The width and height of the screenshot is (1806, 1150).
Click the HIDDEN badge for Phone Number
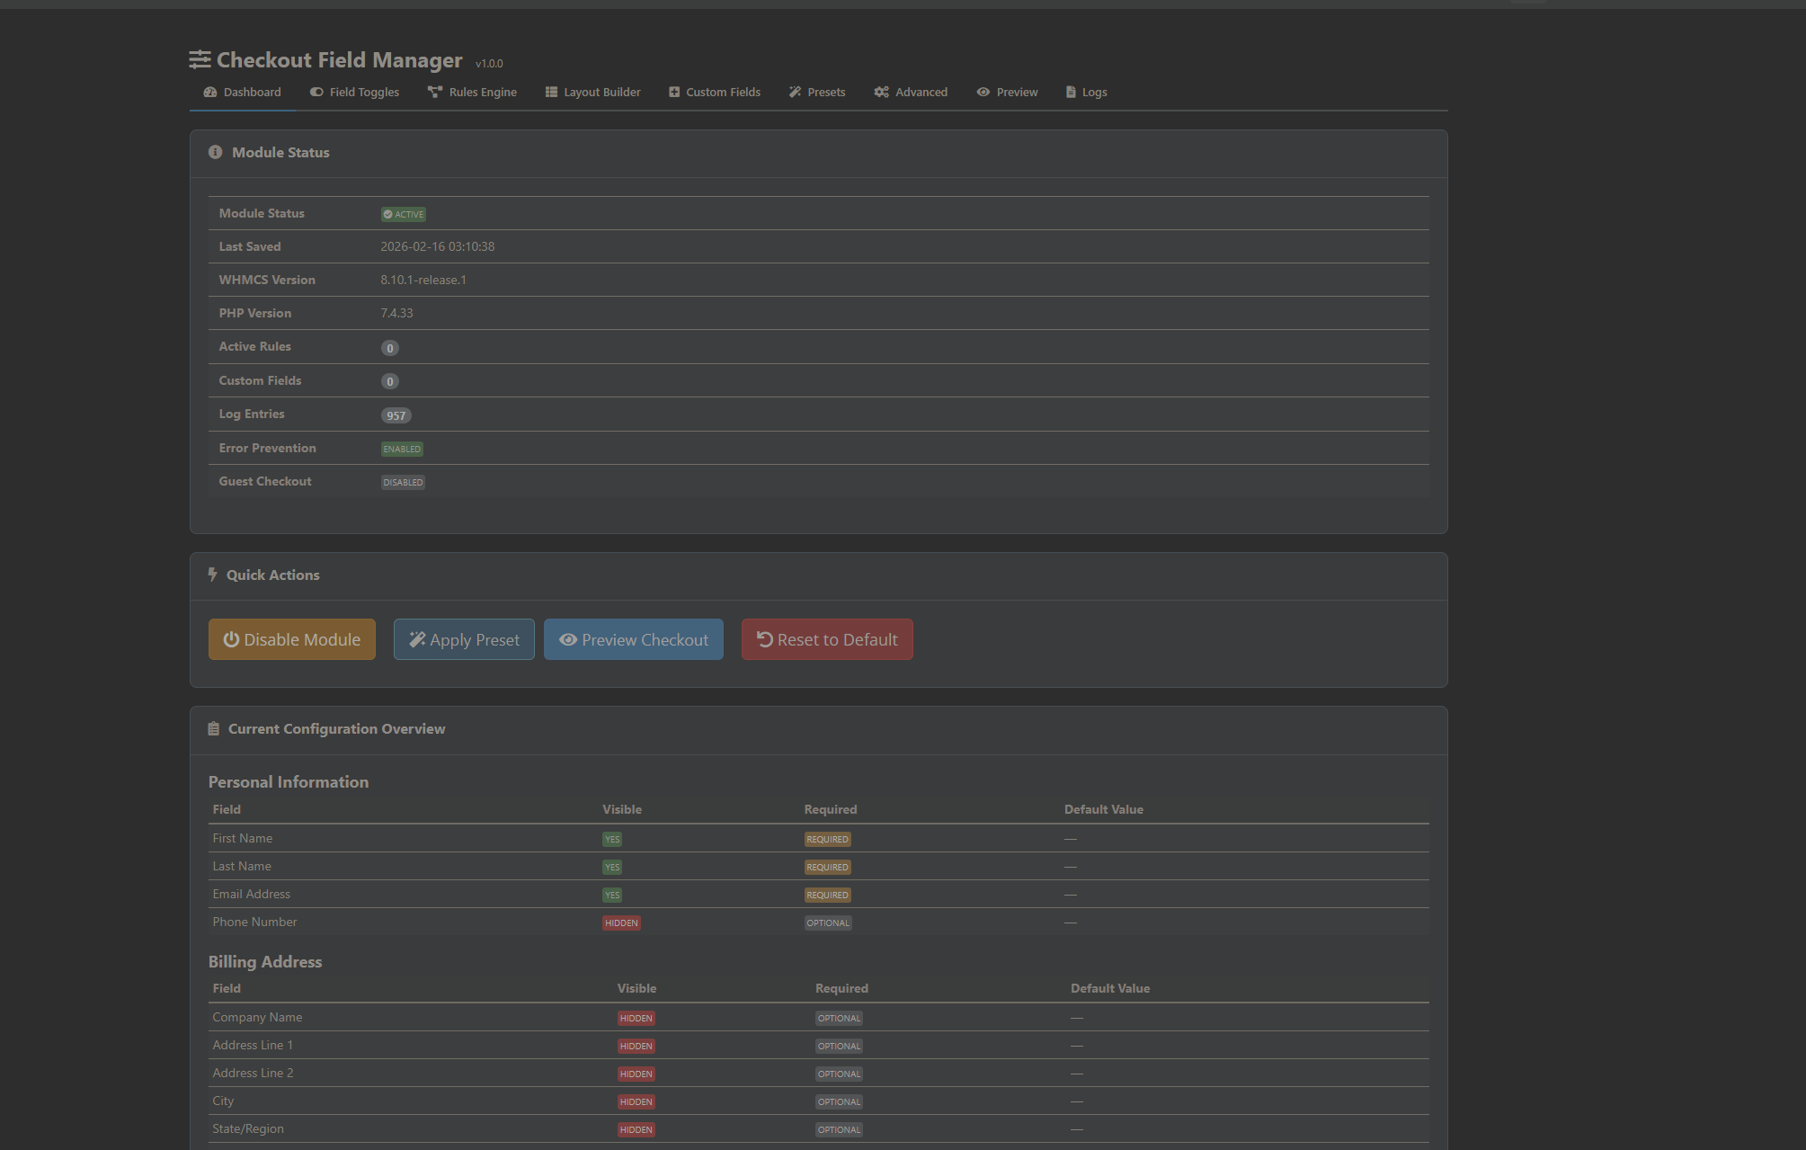[621, 923]
